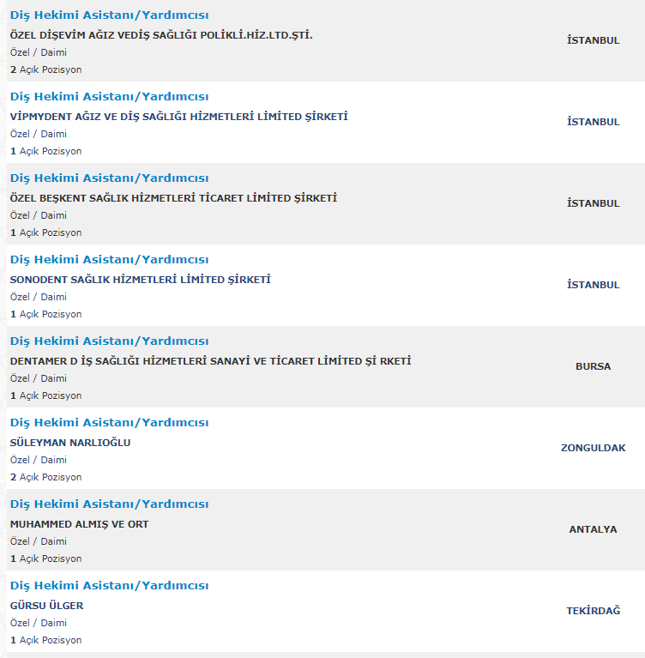The height and width of the screenshot is (658, 645).
Task: Select the VİPMYDENT AĞIZ VE DİŞ SAĞLIĞI company name
Action: click(x=178, y=117)
